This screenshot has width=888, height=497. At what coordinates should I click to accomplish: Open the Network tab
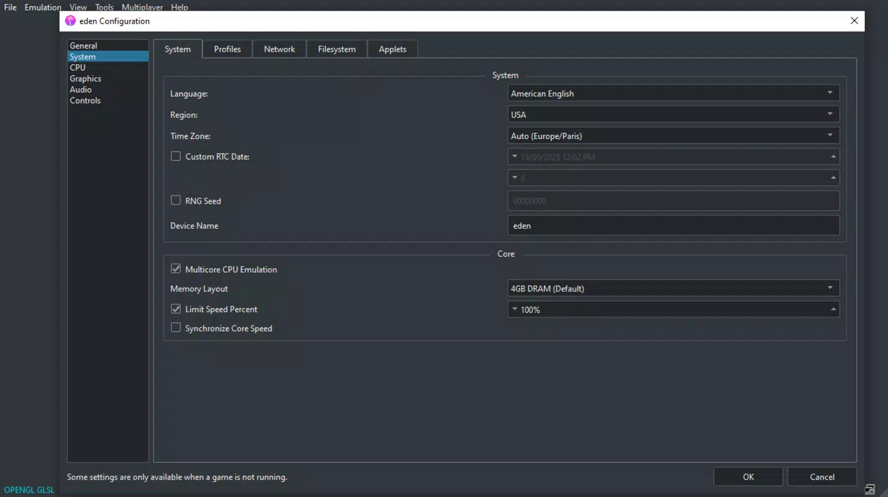279,49
